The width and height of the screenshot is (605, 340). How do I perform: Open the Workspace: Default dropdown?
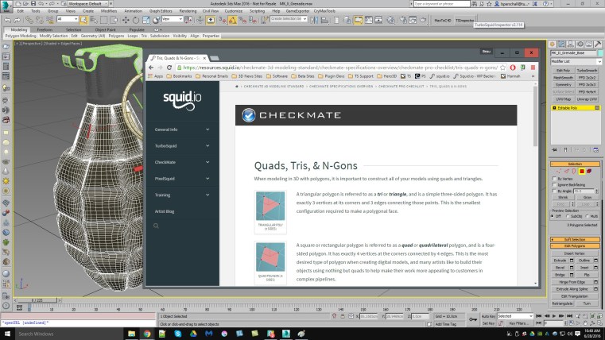pyautogui.click(x=88, y=3)
